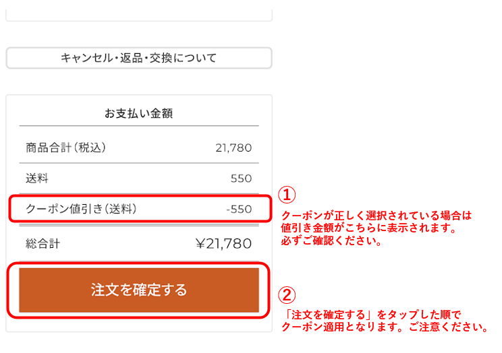This screenshot has height=353, width=502.
Task: Select the shipping fee value 550
Action: (241, 179)
